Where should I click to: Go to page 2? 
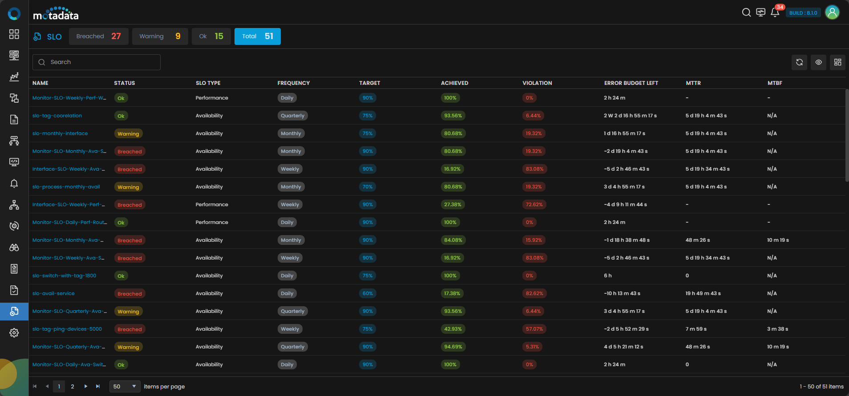point(73,387)
